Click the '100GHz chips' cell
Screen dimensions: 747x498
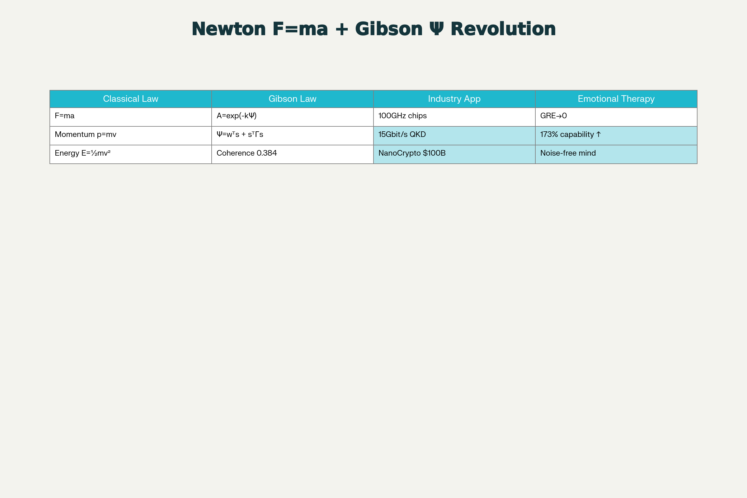[454, 116]
